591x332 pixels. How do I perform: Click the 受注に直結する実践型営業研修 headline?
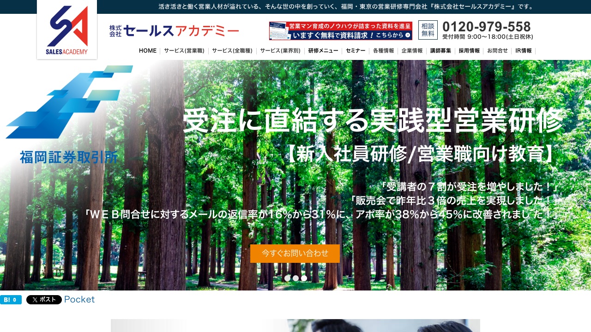tap(373, 121)
